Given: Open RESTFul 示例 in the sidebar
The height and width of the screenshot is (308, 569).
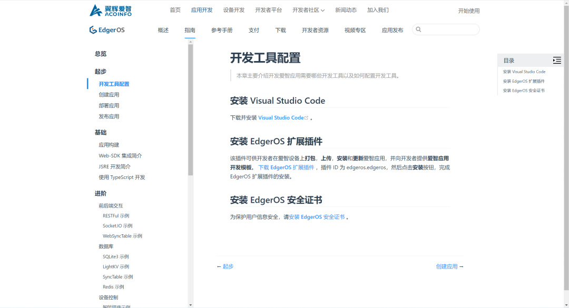Looking at the screenshot, I should (116, 216).
